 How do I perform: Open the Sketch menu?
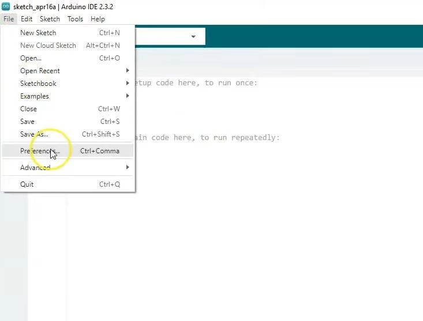(x=50, y=19)
